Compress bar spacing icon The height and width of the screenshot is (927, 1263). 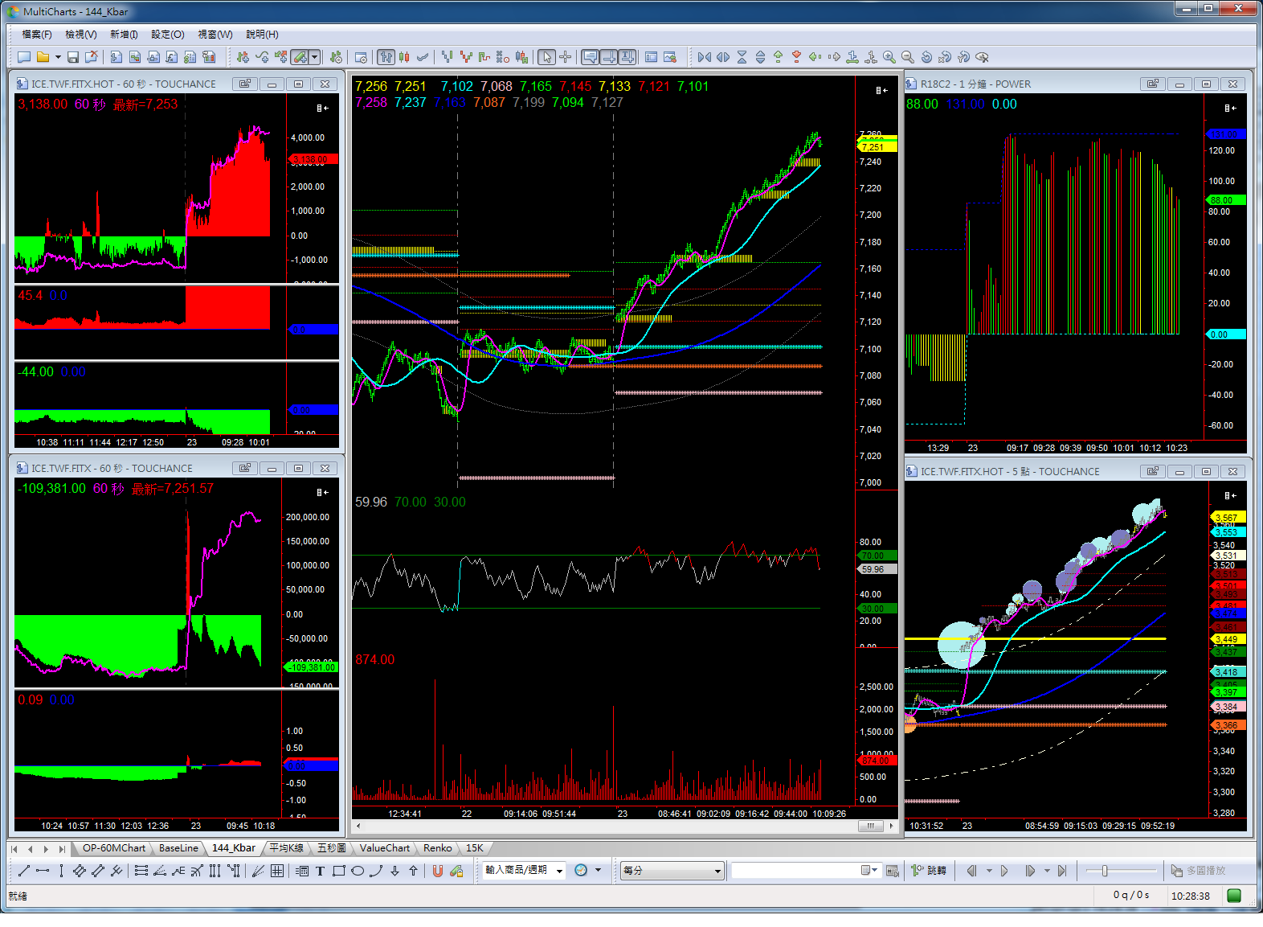705,57
